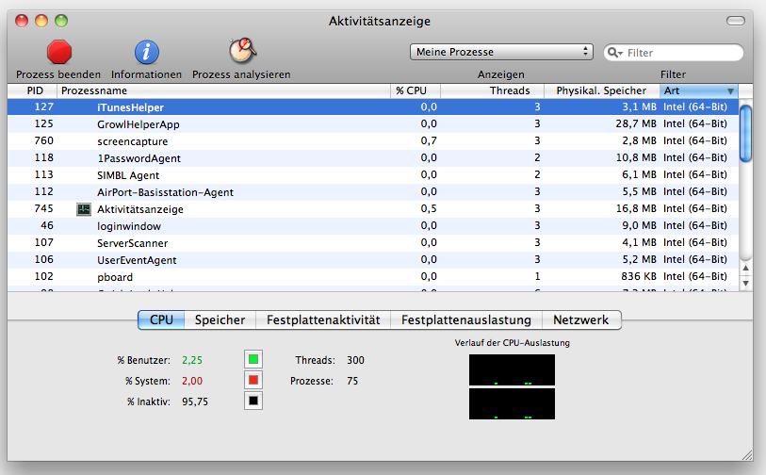Click the 28,7 MB memory value
Viewport: 766px width, 475px height.
pos(636,123)
